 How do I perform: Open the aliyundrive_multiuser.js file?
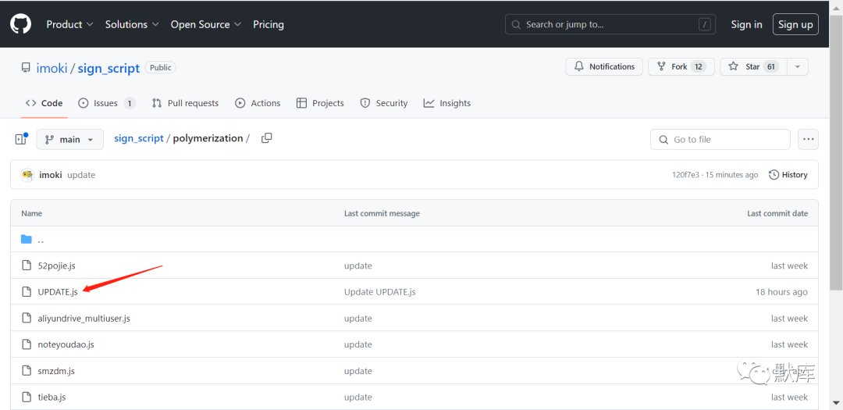click(84, 319)
